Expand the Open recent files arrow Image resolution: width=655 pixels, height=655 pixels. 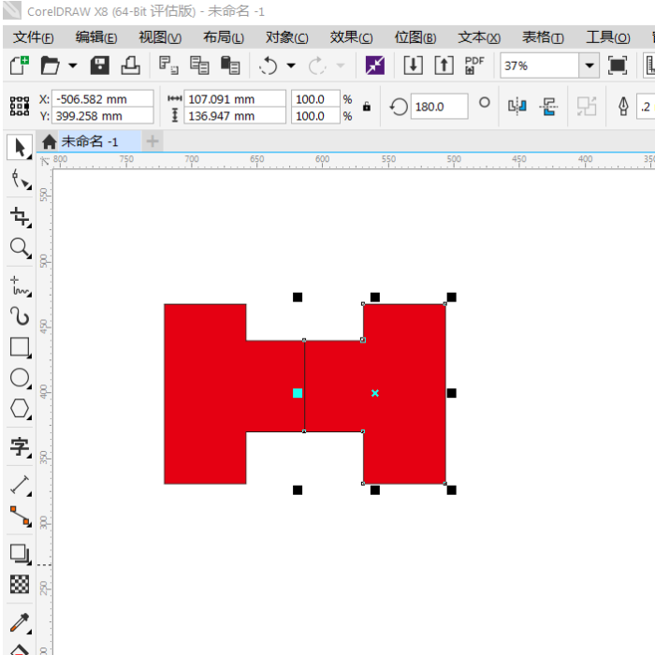(x=73, y=65)
